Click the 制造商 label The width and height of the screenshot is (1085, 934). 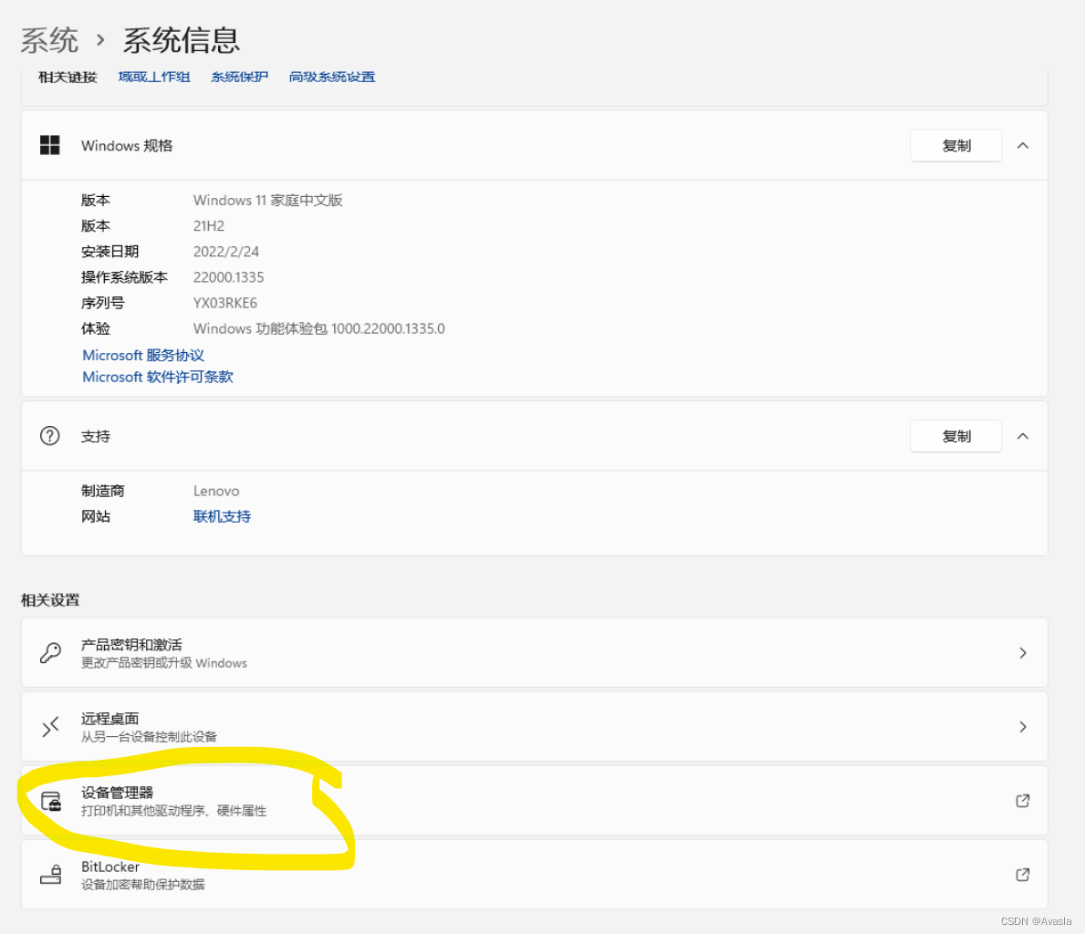point(102,491)
